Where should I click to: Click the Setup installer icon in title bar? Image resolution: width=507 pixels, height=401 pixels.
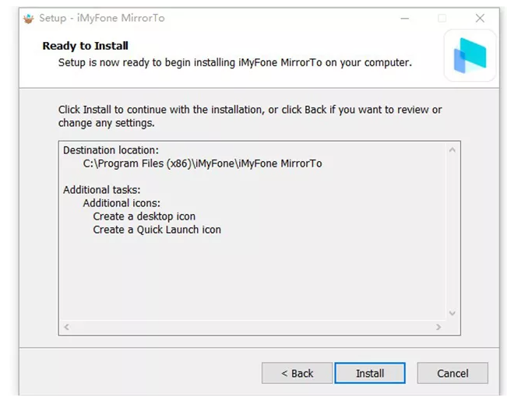[29, 18]
